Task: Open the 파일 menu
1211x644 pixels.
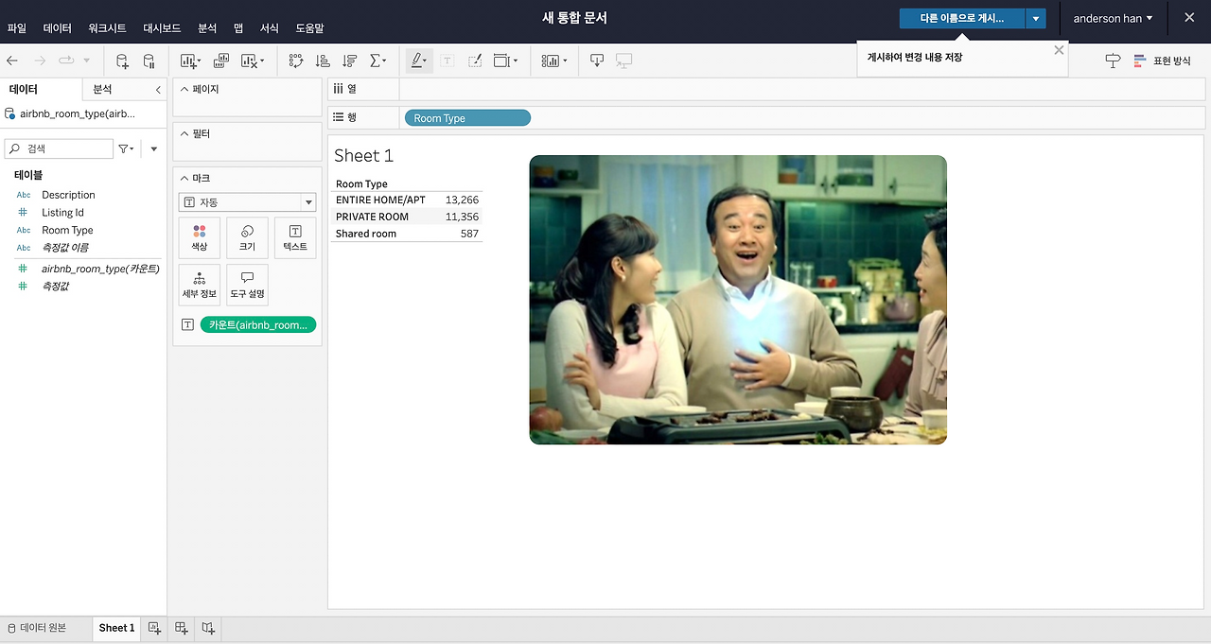Action: pyautogui.click(x=16, y=28)
